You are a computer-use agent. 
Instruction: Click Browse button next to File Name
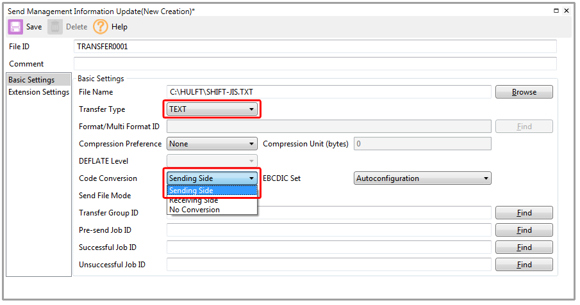[524, 92]
